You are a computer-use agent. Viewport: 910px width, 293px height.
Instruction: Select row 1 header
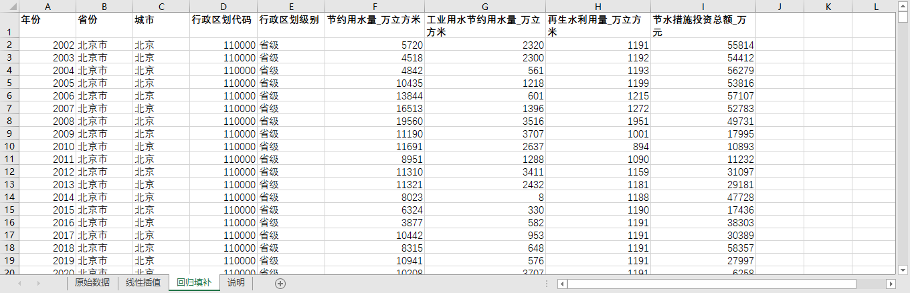point(9,25)
